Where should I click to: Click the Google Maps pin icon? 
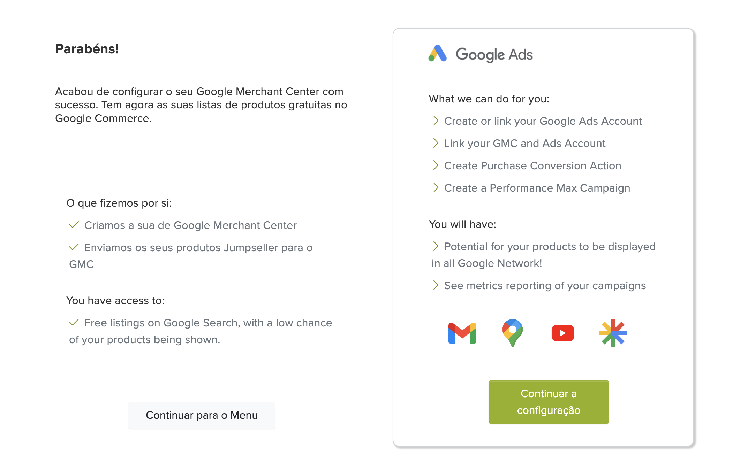512,333
